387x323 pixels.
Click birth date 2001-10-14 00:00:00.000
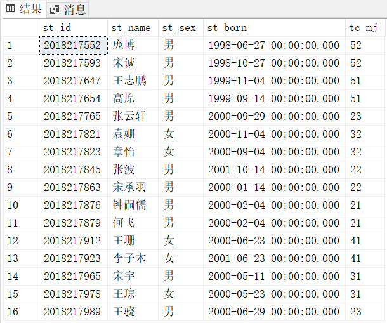coord(274,169)
